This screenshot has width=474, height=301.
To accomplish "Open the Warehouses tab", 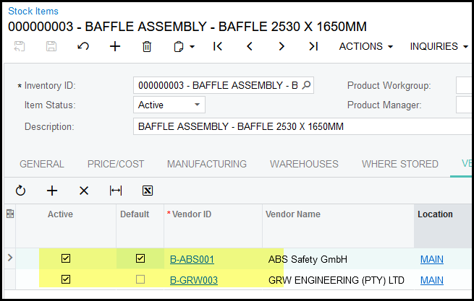I will 304,164.
